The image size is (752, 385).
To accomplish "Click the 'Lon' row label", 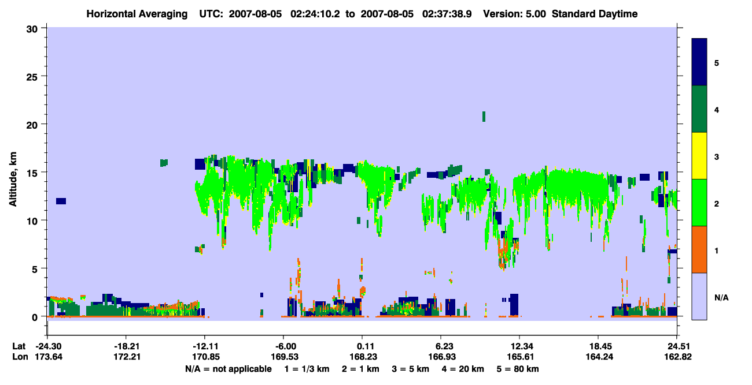I will 19,357.
